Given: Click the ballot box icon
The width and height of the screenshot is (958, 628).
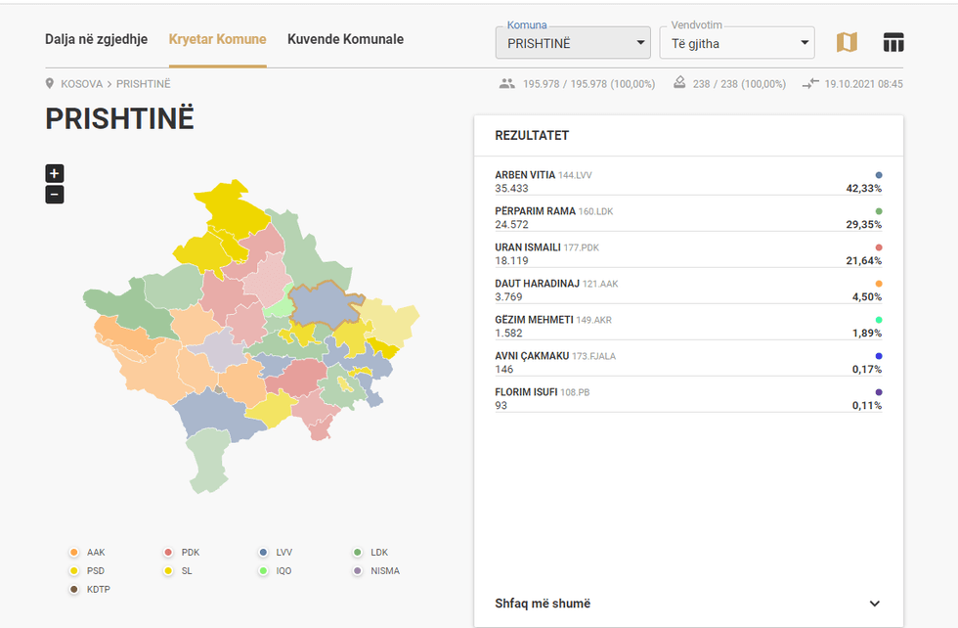Looking at the screenshot, I should click(x=679, y=84).
